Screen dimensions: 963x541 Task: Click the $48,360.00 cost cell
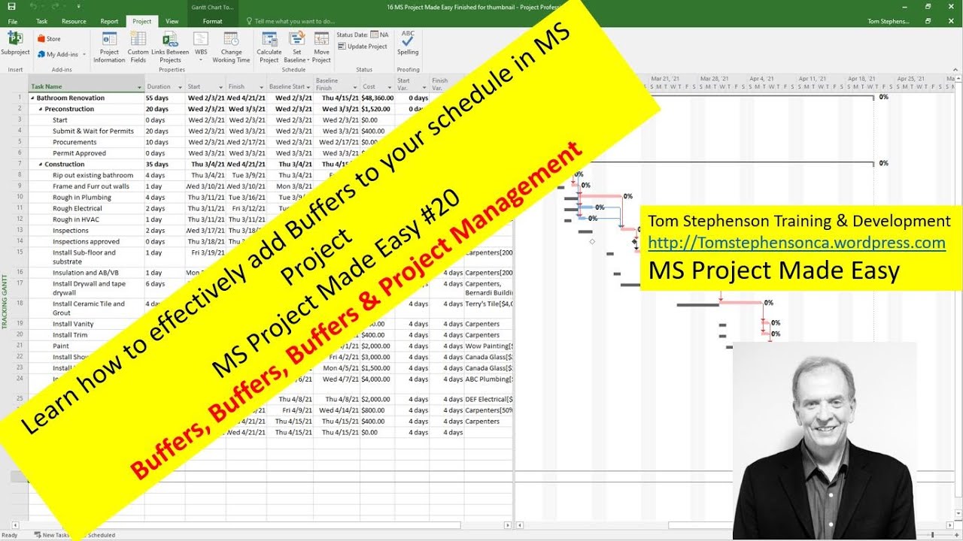(x=378, y=98)
